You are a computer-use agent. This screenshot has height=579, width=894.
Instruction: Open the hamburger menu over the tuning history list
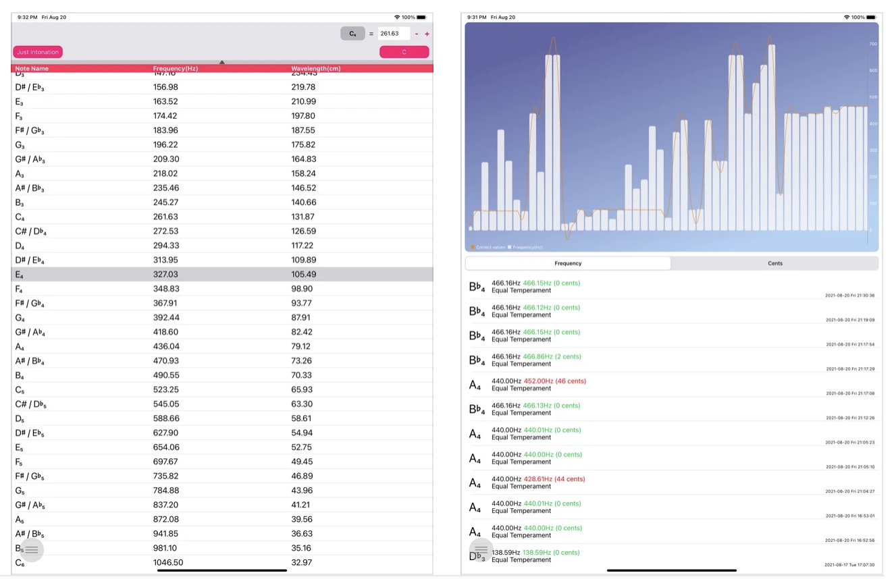tap(481, 550)
